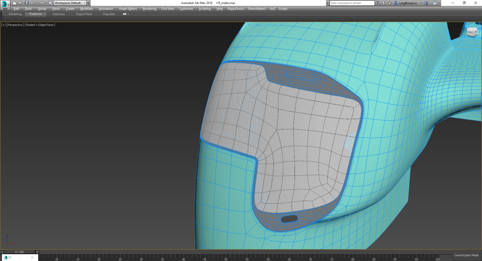Click the ViewCube in the viewport
This screenshot has width=482, height=261.
pyautogui.click(x=472, y=32)
